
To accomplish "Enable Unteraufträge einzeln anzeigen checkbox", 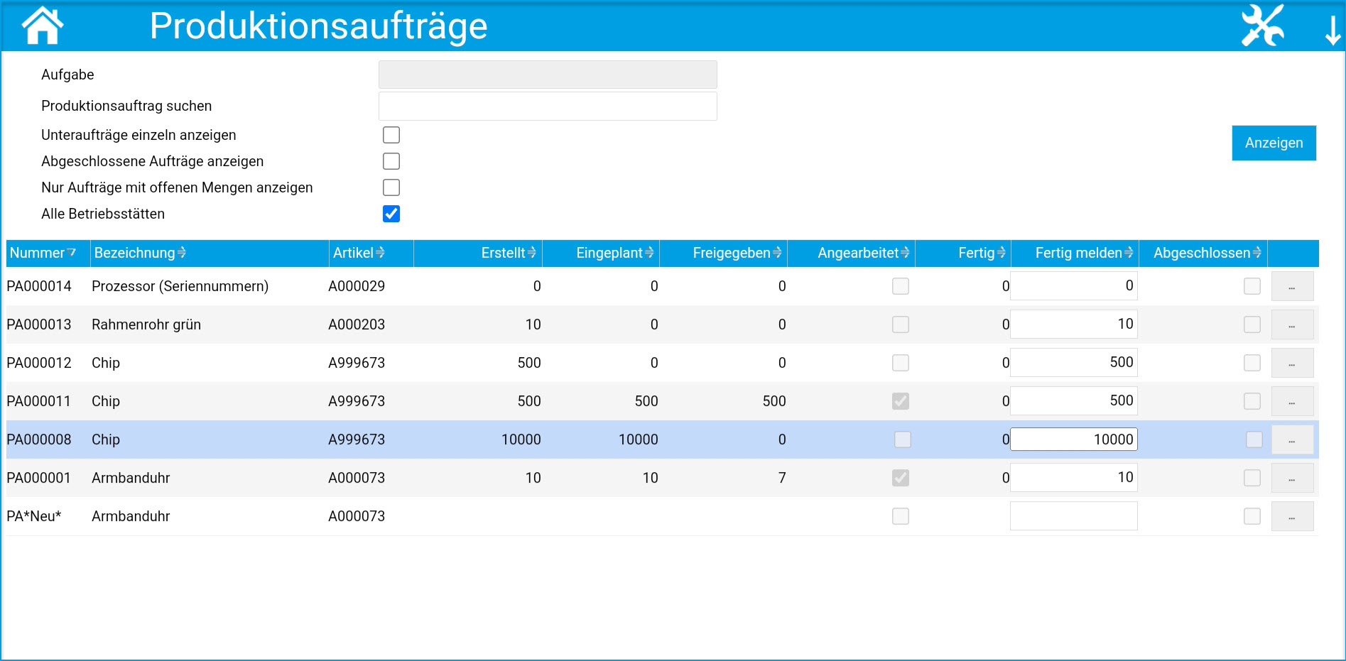I will (x=391, y=135).
